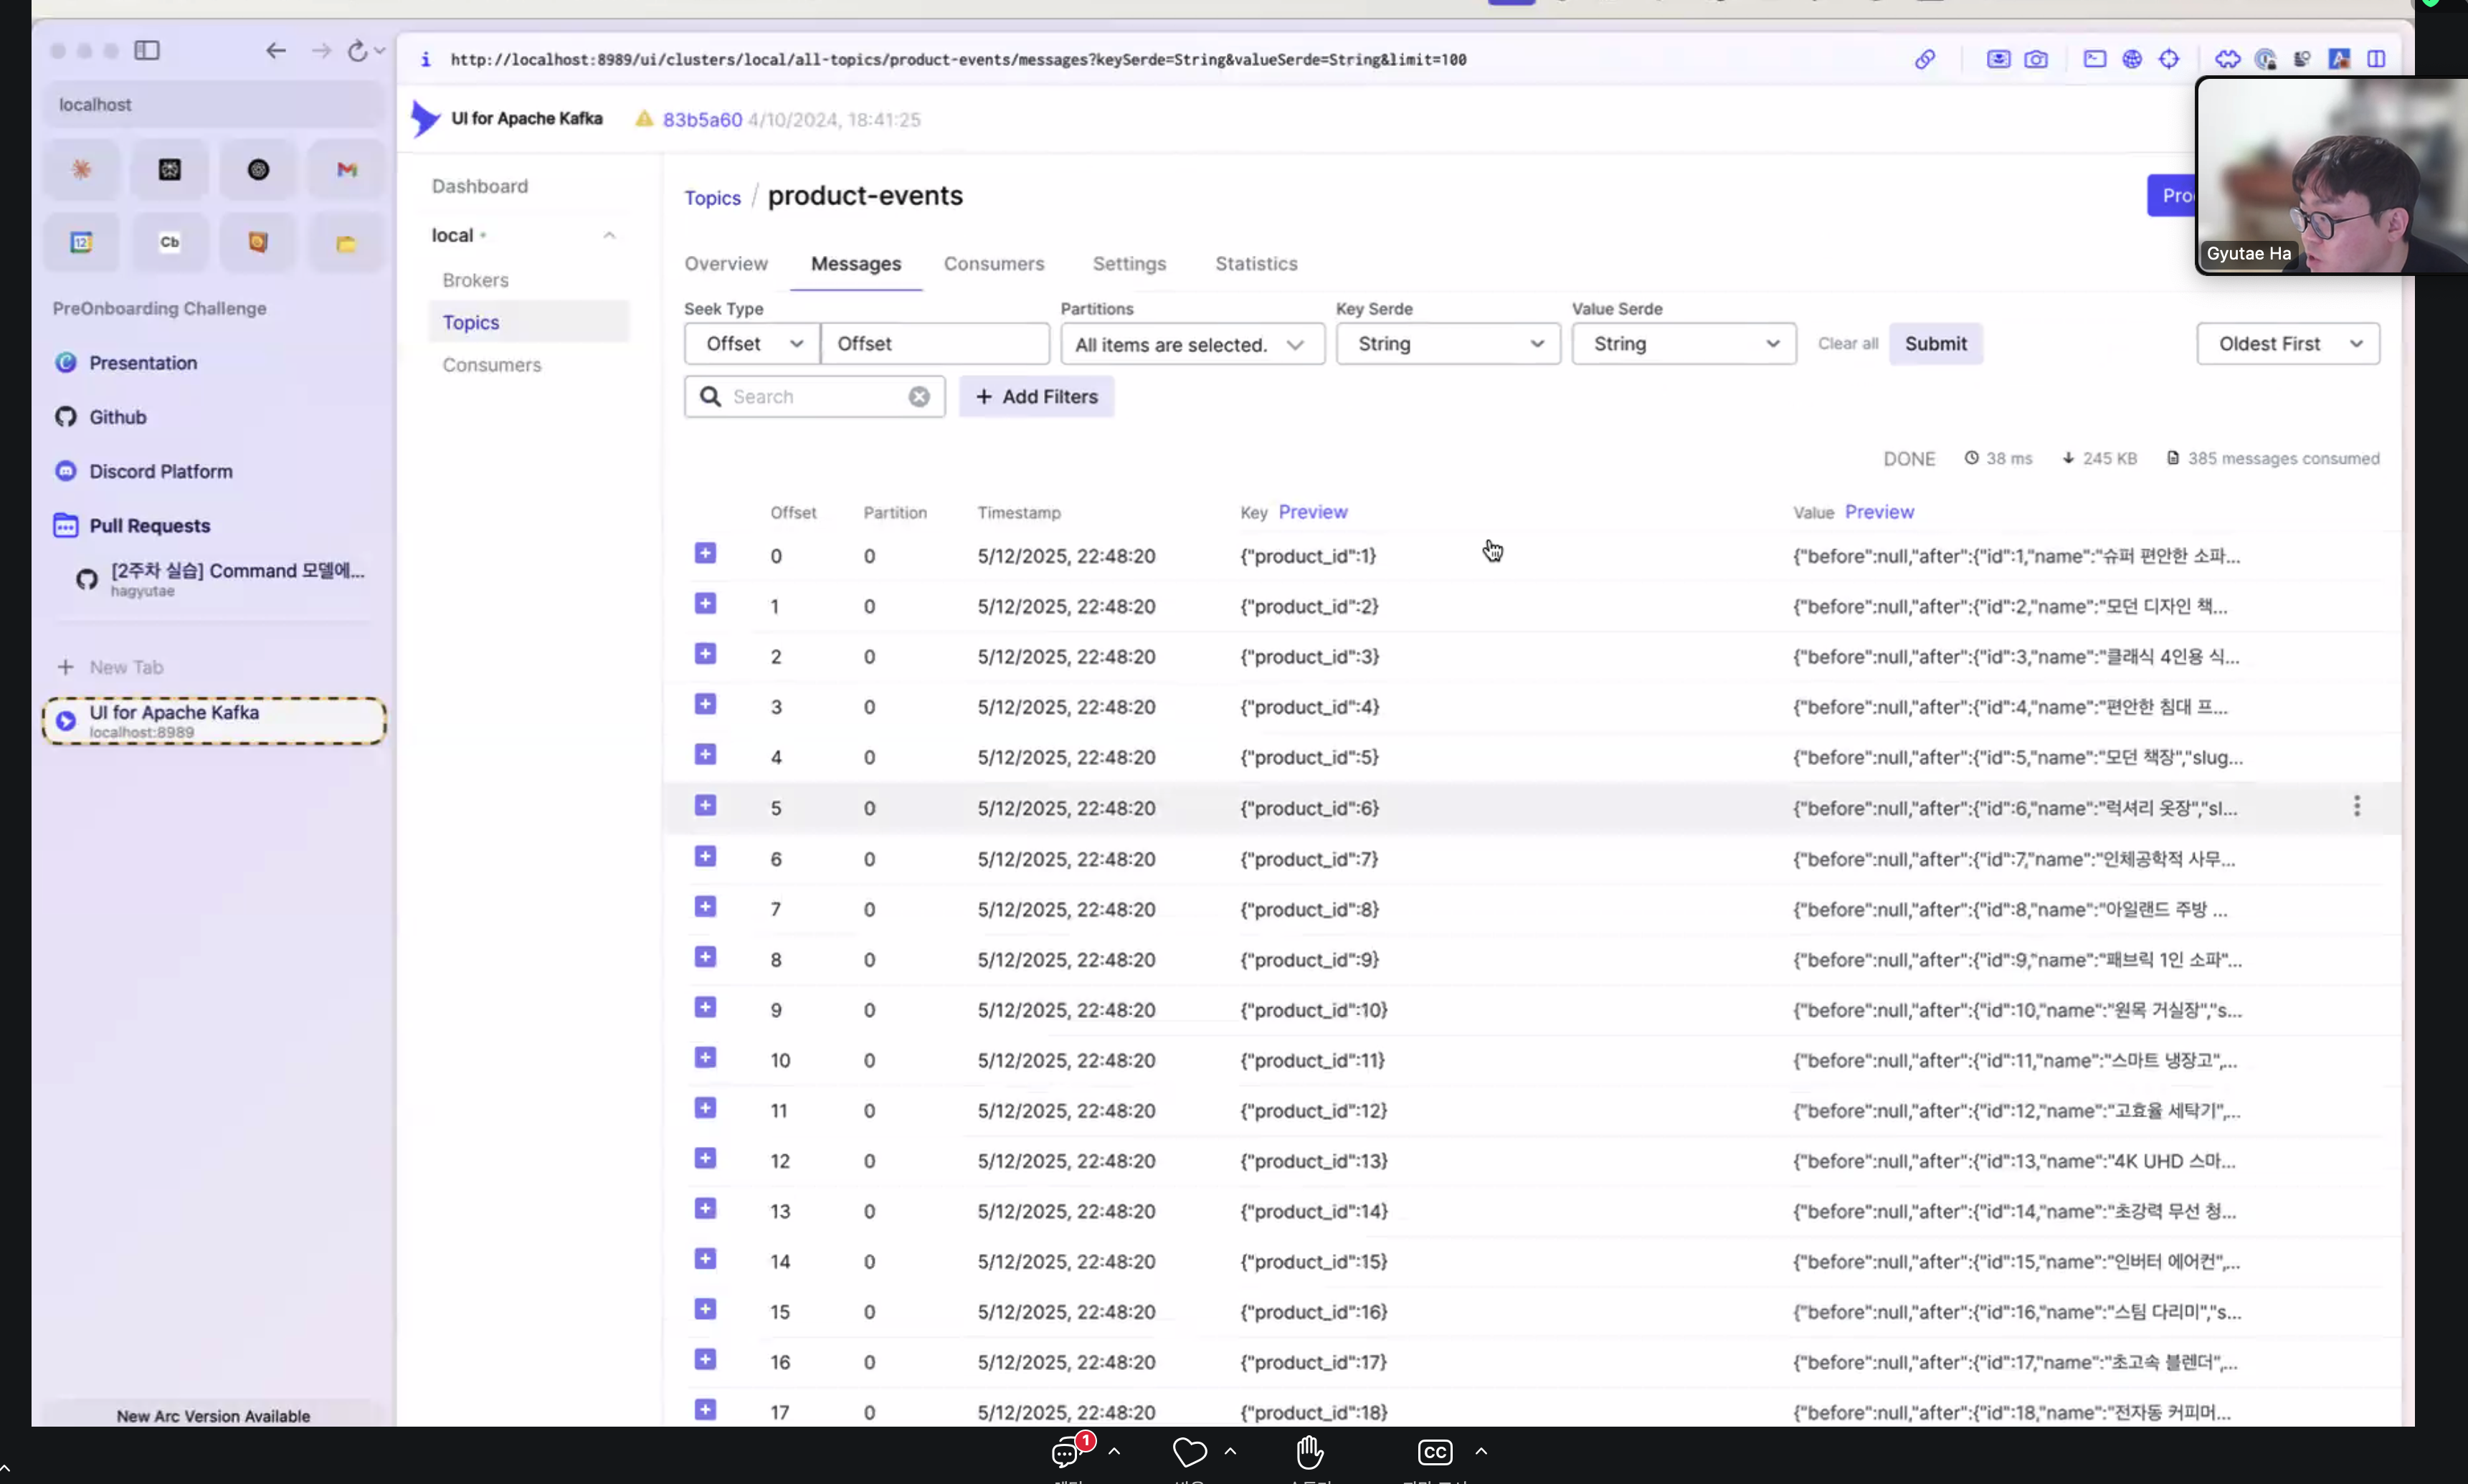Switch to the Statistics tab
The height and width of the screenshot is (1484, 2468).
click(1256, 264)
